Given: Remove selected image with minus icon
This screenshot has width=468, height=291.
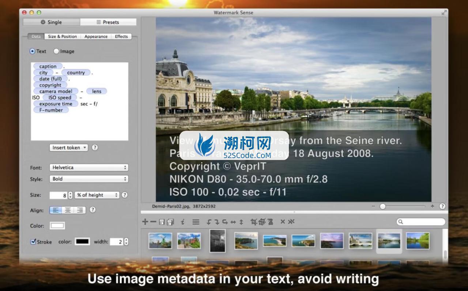Looking at the screenshot, I should tap(153, 222).
